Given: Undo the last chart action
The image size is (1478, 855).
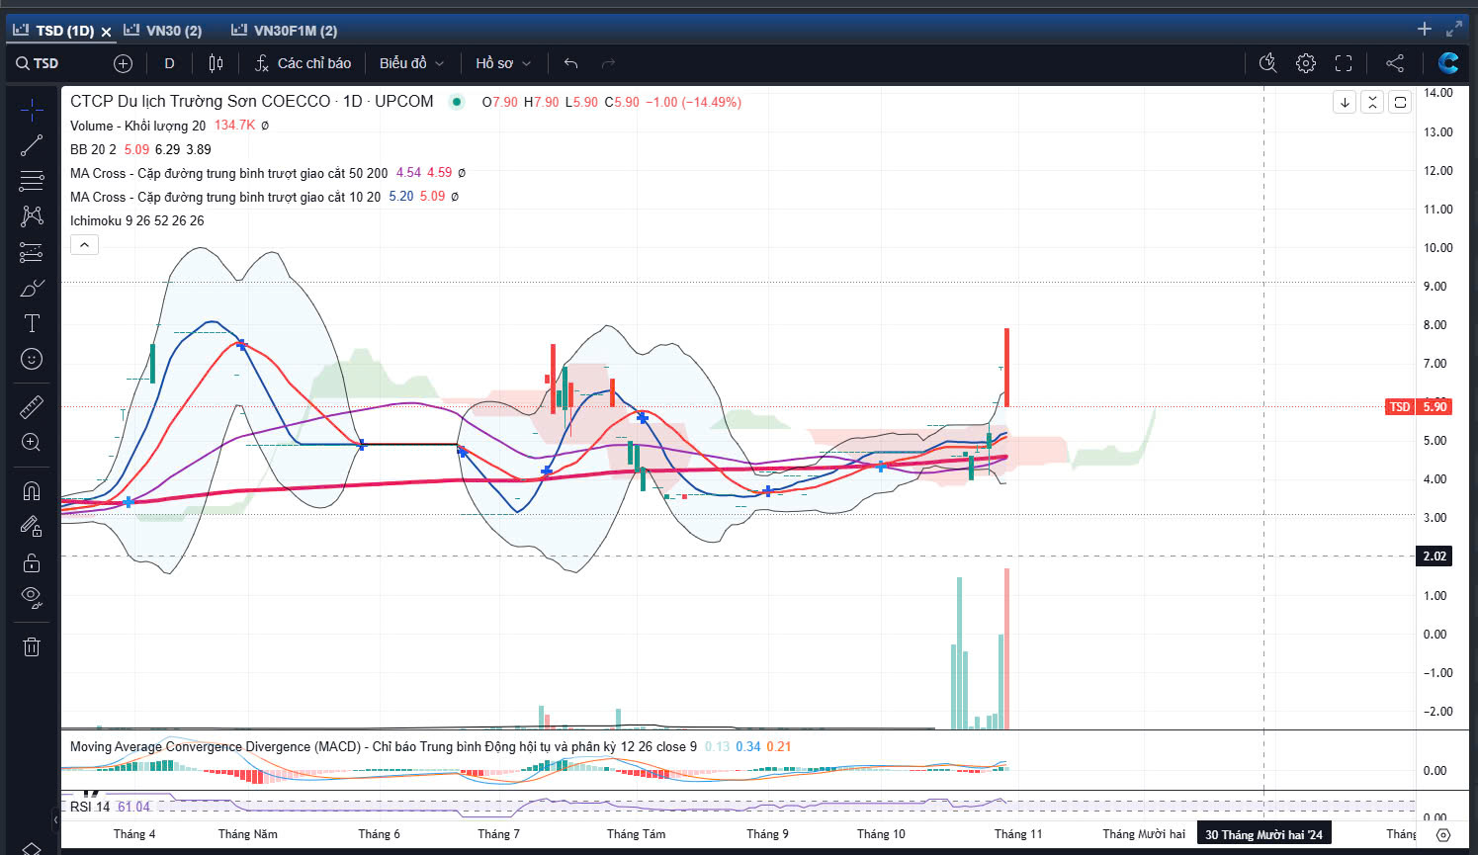Looking at the screenshot, I should pos(570,63).
